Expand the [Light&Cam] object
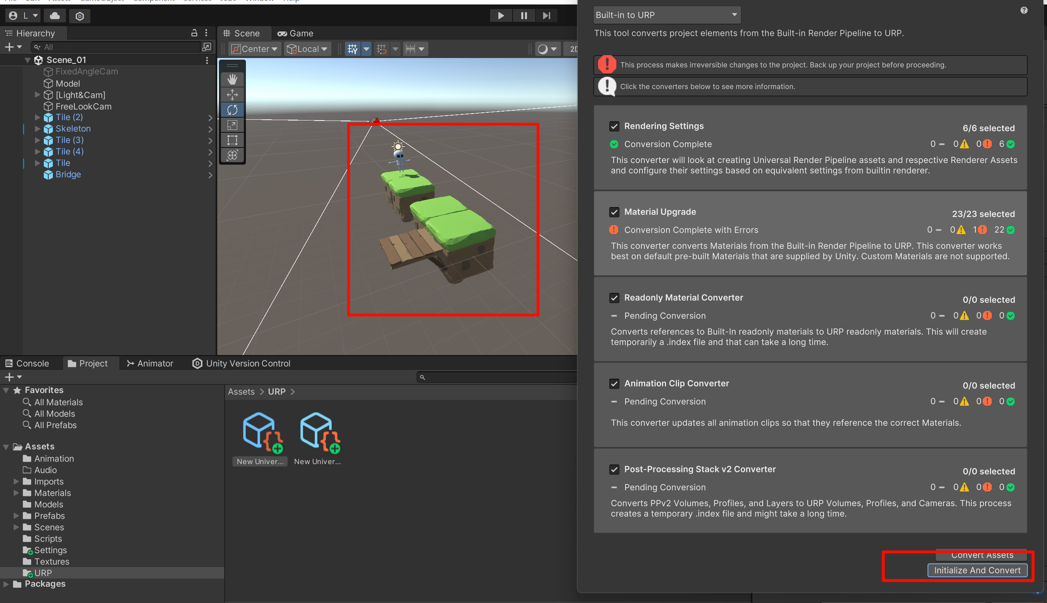Viewport: 1047px width, 603px height. pos(37,95)
